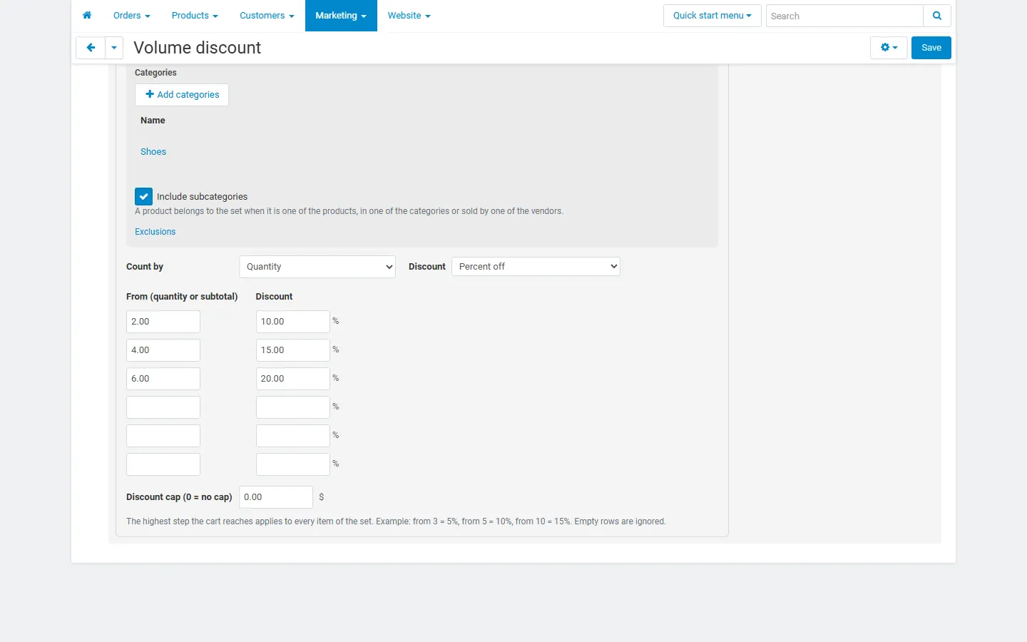This screenshot has height=642, width=1027.
Task: Open the Products menu
Action: (x=195, y=16)
